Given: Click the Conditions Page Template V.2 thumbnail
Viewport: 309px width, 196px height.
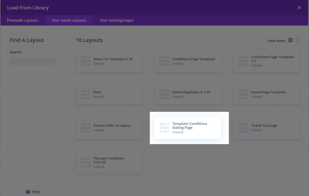Looking at the screenshot, I should coord(243,61).
